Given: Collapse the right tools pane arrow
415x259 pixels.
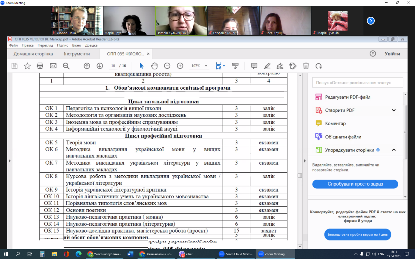Looking at the screenshot, I should 305,161.
